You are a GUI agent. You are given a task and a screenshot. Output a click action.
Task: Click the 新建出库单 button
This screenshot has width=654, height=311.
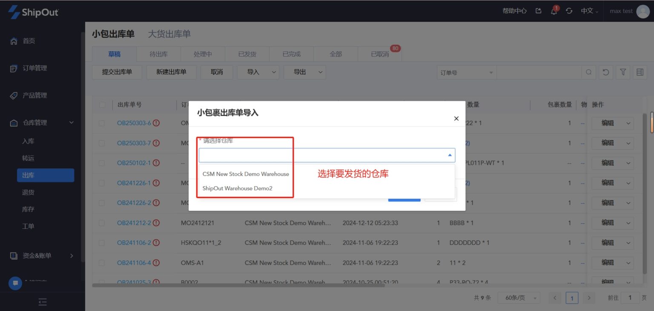[x=171, y=72]
